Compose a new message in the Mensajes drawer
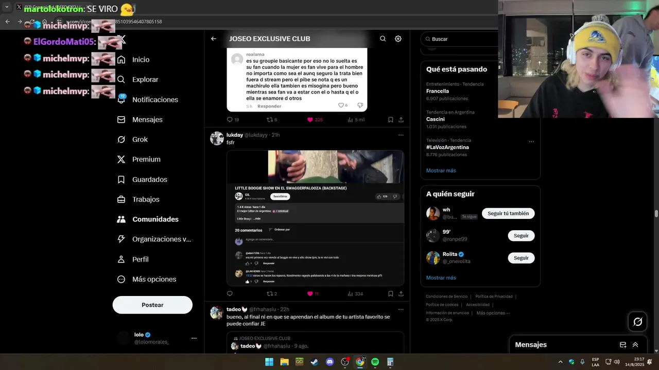 click(x=623, y=345)
